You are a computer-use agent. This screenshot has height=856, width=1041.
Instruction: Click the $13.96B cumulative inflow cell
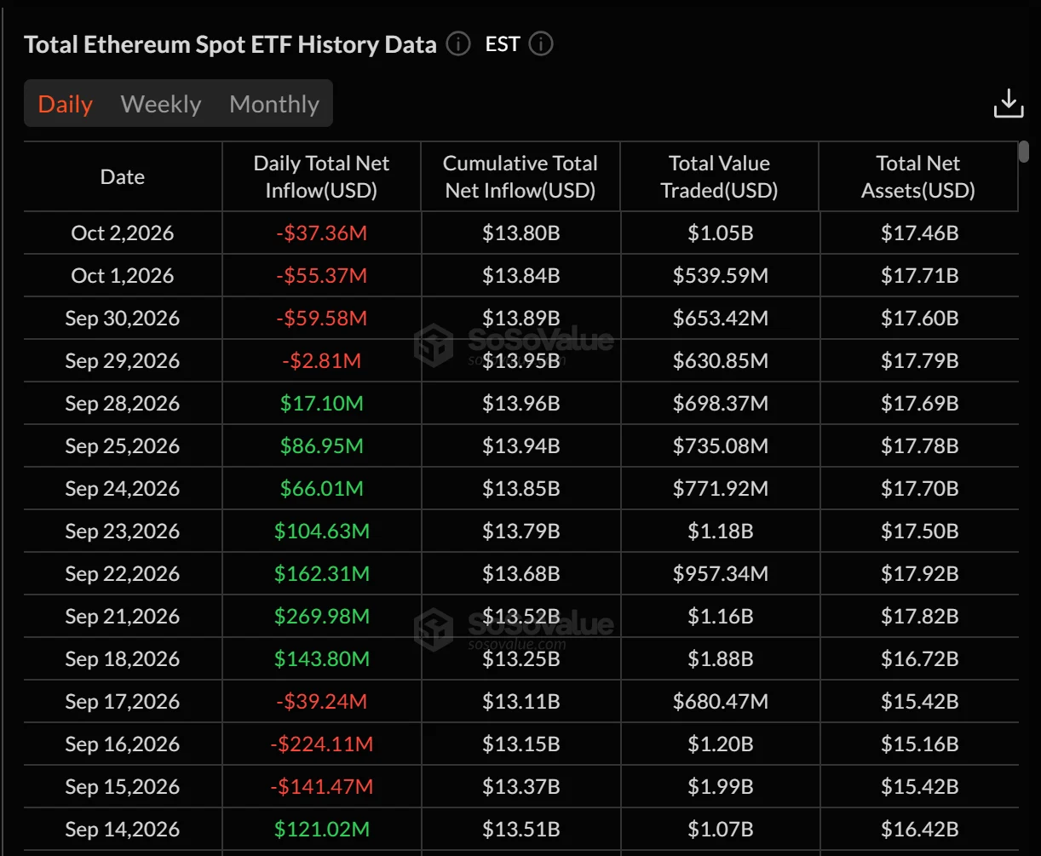coord(520,403)
